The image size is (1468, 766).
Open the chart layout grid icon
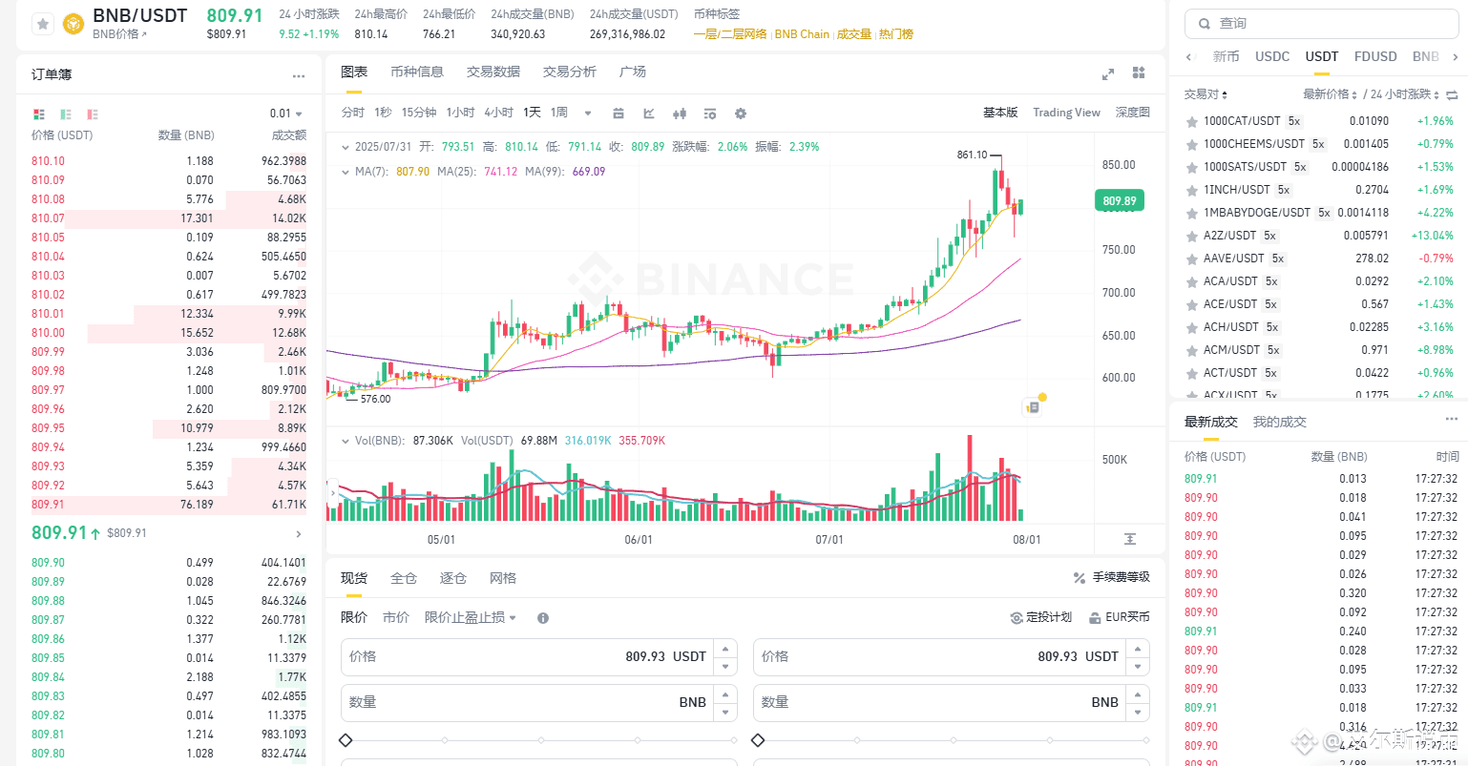[x=1139, y=72]
